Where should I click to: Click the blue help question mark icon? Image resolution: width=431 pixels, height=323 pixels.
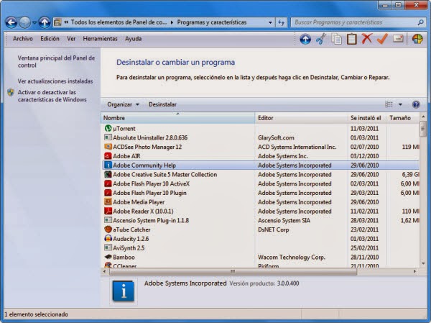[416, 104]
